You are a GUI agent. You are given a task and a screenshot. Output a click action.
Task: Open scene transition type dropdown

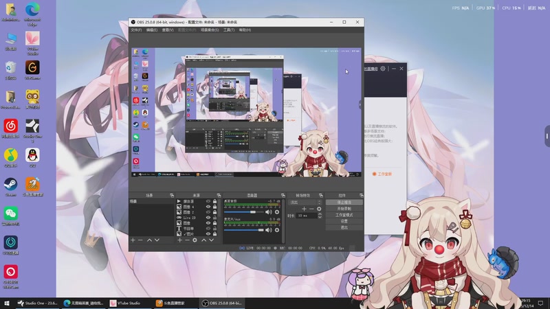pyautogui.click(x=305, y=202)
